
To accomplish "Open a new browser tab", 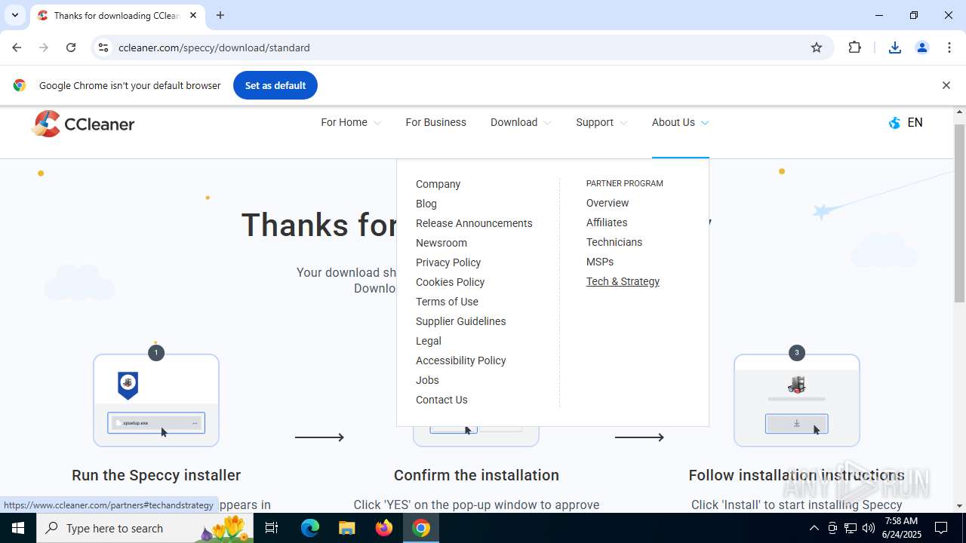I will [220, 15].
